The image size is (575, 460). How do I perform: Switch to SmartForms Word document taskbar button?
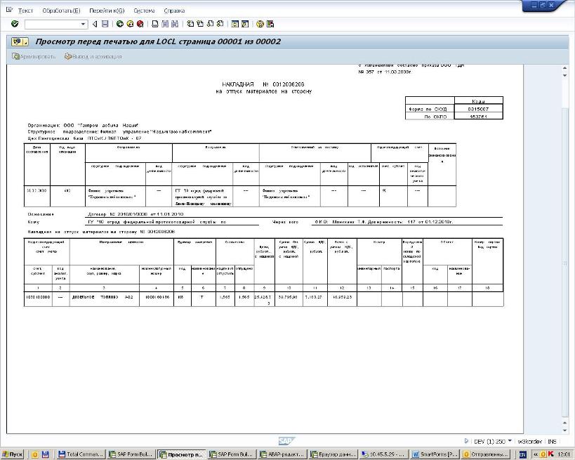pyautogui.click(x=435, y=454)
